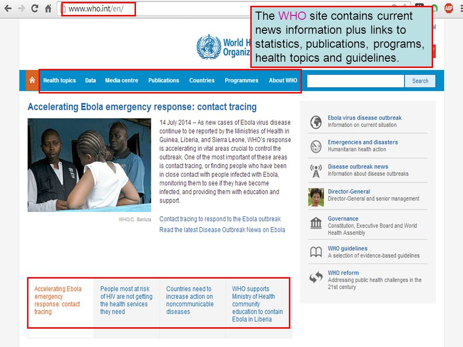463x347 pixels.
Task: Open the Accelerating Ebola emergency response headline
Action: point(142,107)
